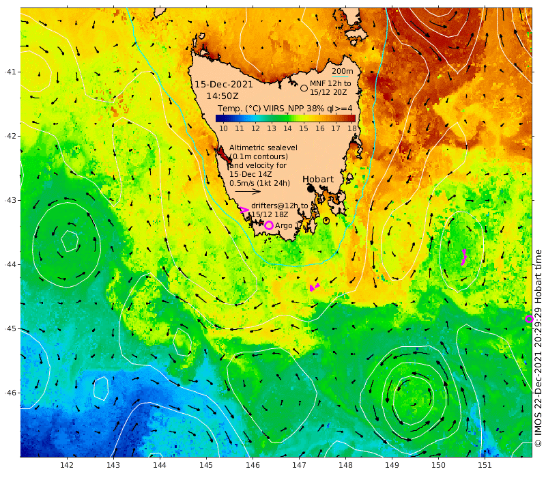Click the latitude axis label -46
Image resolution: width=546 pixels, height=478 pixels.
click(11, 393)
